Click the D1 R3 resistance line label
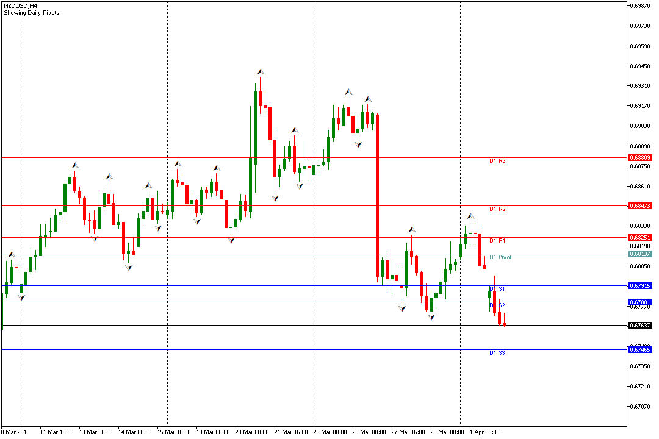This screenshot has width=659, height=439. pyautogui.click(x=497, y=161)
